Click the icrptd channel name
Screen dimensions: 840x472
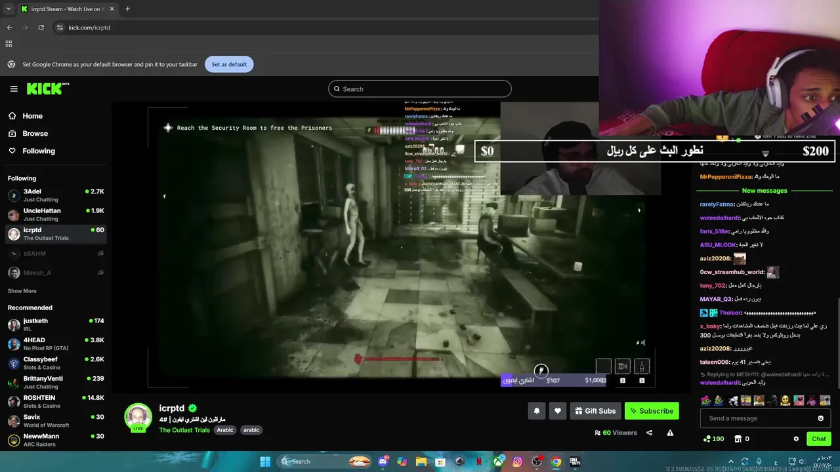click(x=172, y=408)
